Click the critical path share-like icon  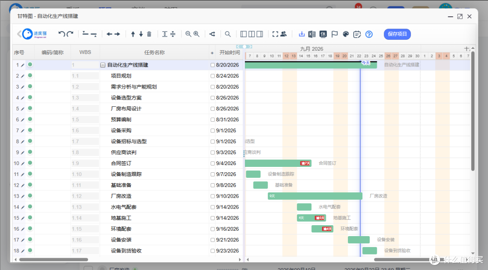212,34
